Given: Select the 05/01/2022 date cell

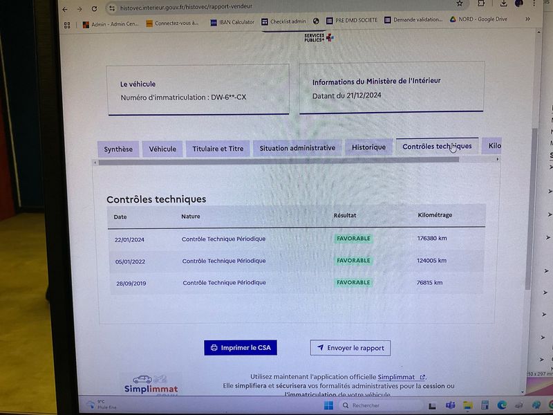Looking at the screenshot, I should coord(130,261).
